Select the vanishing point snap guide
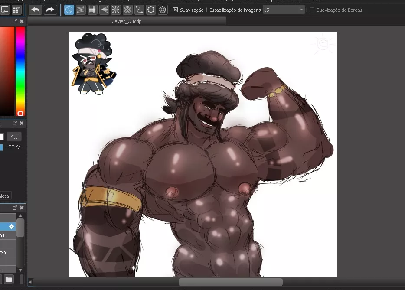 104,10
